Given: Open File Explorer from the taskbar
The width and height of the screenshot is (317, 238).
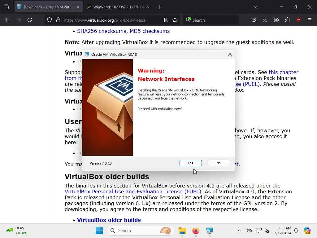Looking at the screenshot, I should point(182,231).
